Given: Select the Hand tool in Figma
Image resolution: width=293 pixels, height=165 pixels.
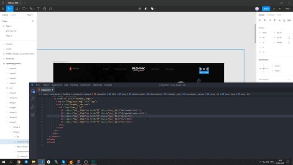Looking at the screenshot, I should coord(44,9).
